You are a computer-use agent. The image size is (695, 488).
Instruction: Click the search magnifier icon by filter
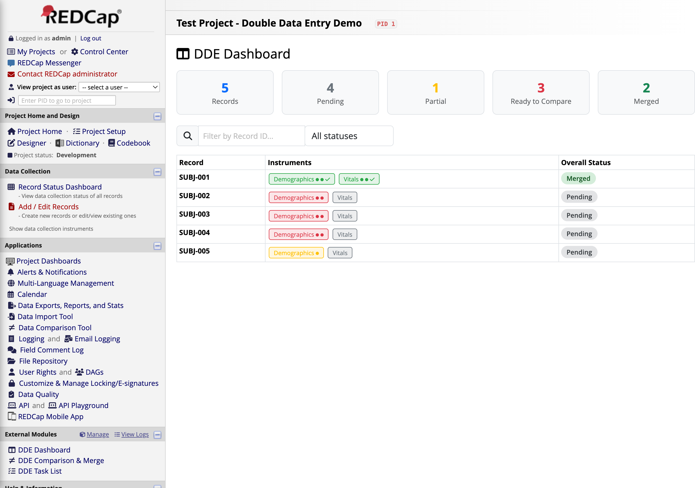pos(188,136)
